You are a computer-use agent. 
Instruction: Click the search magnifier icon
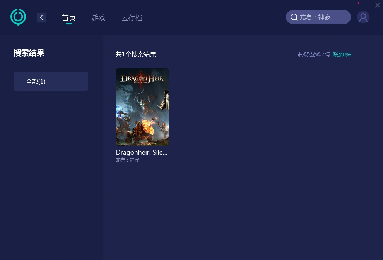[294, 17]
